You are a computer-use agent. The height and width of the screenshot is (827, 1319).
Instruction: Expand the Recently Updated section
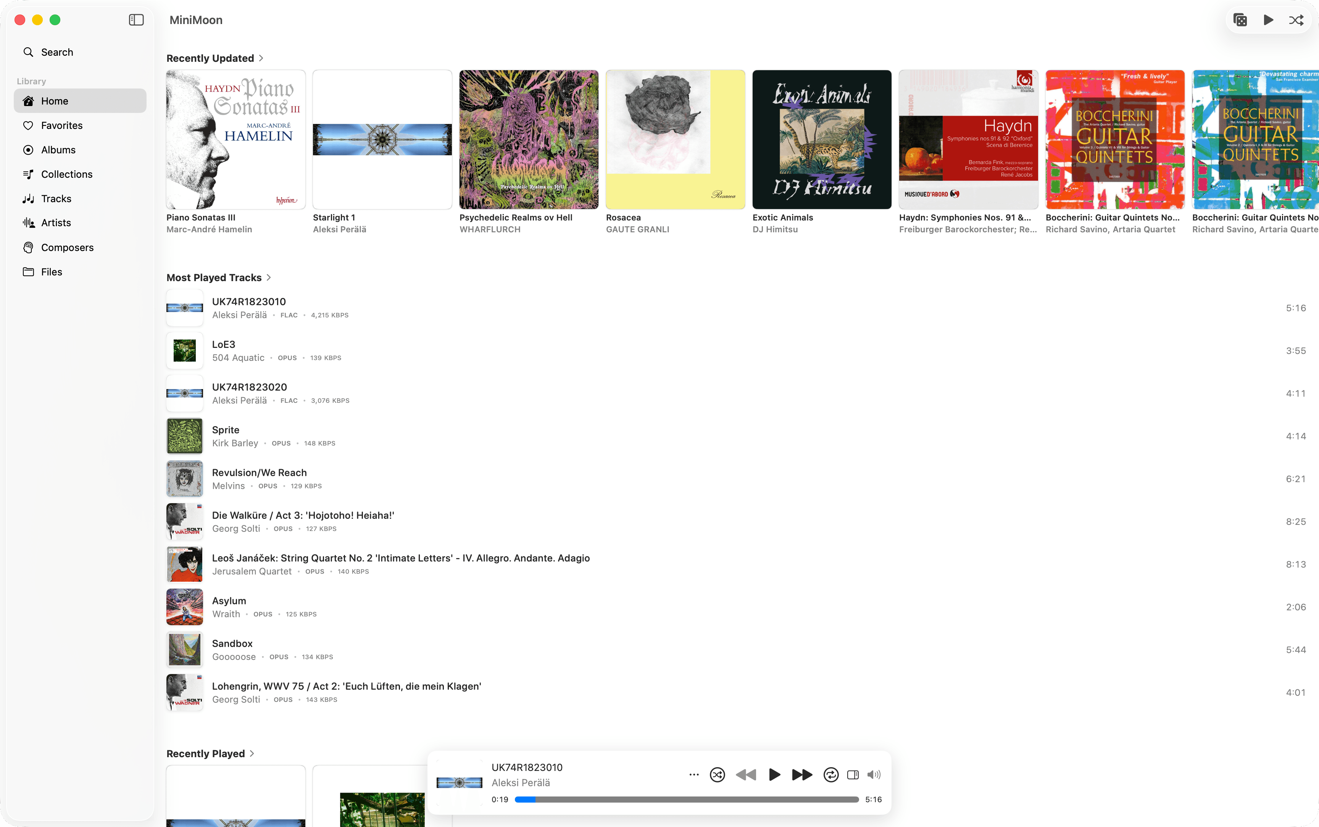coord(215,58)
